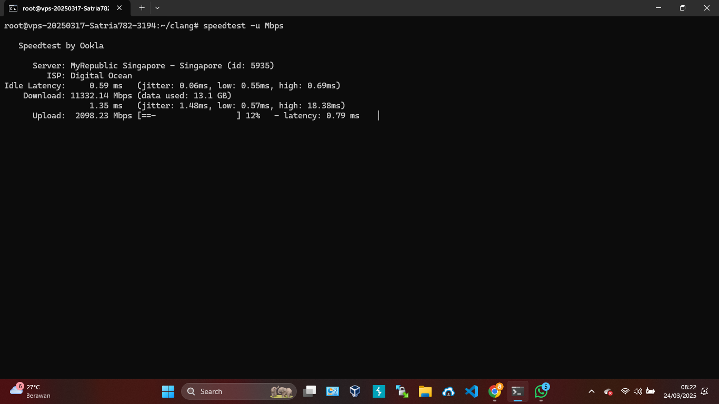Open File Explorer from the taskbar

coord(425,391)
